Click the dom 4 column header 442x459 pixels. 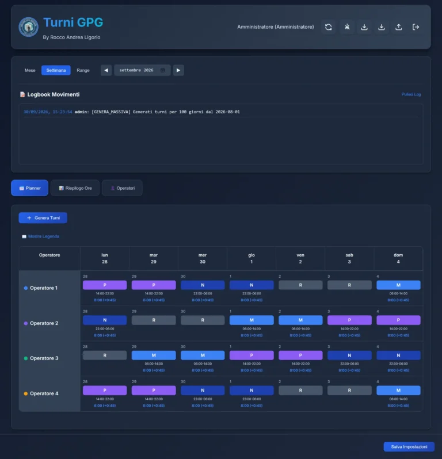[x=398, y=258]
